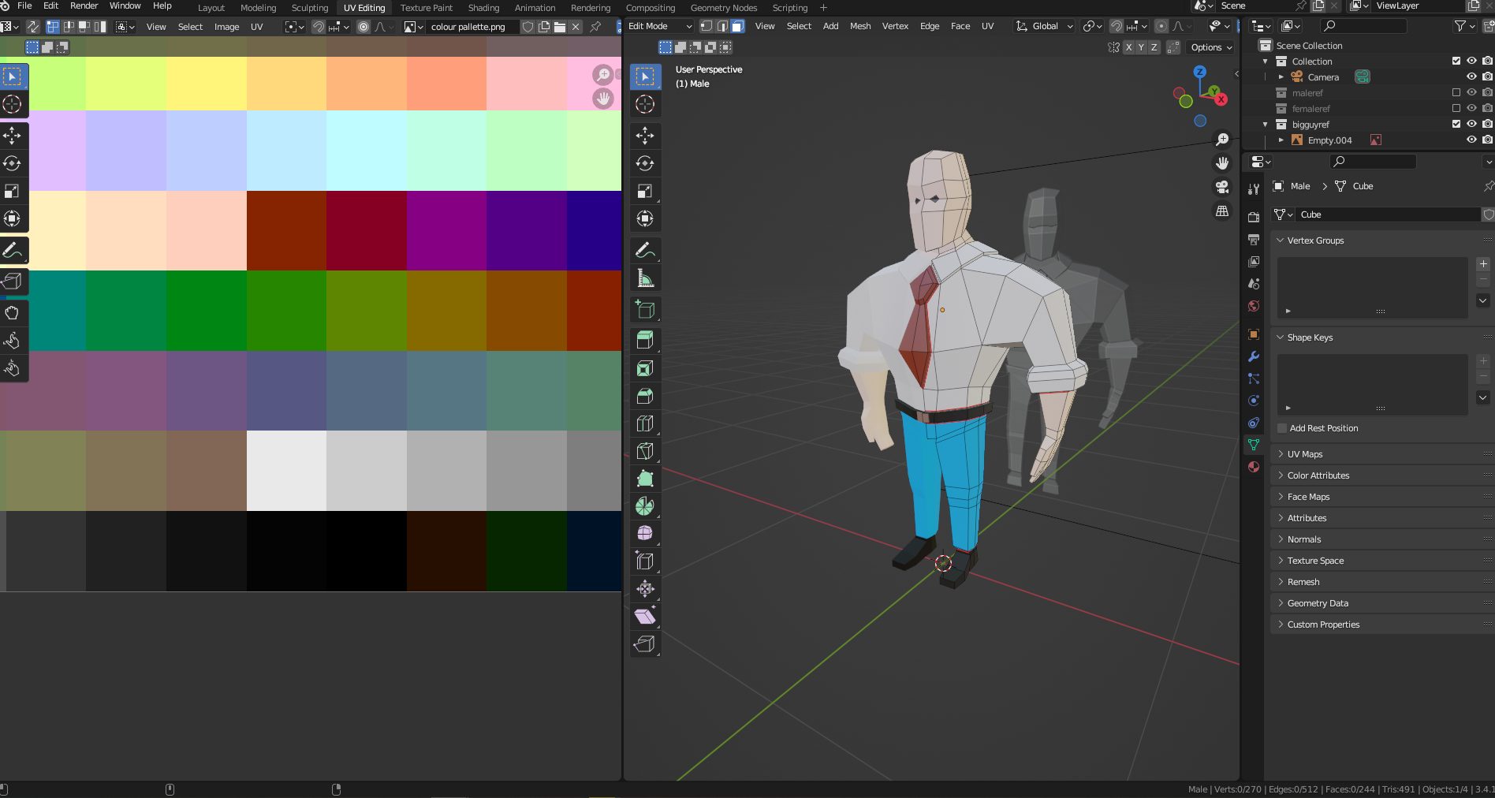
Task: Toggle camera view in viewport
Action: (1222, 187)
